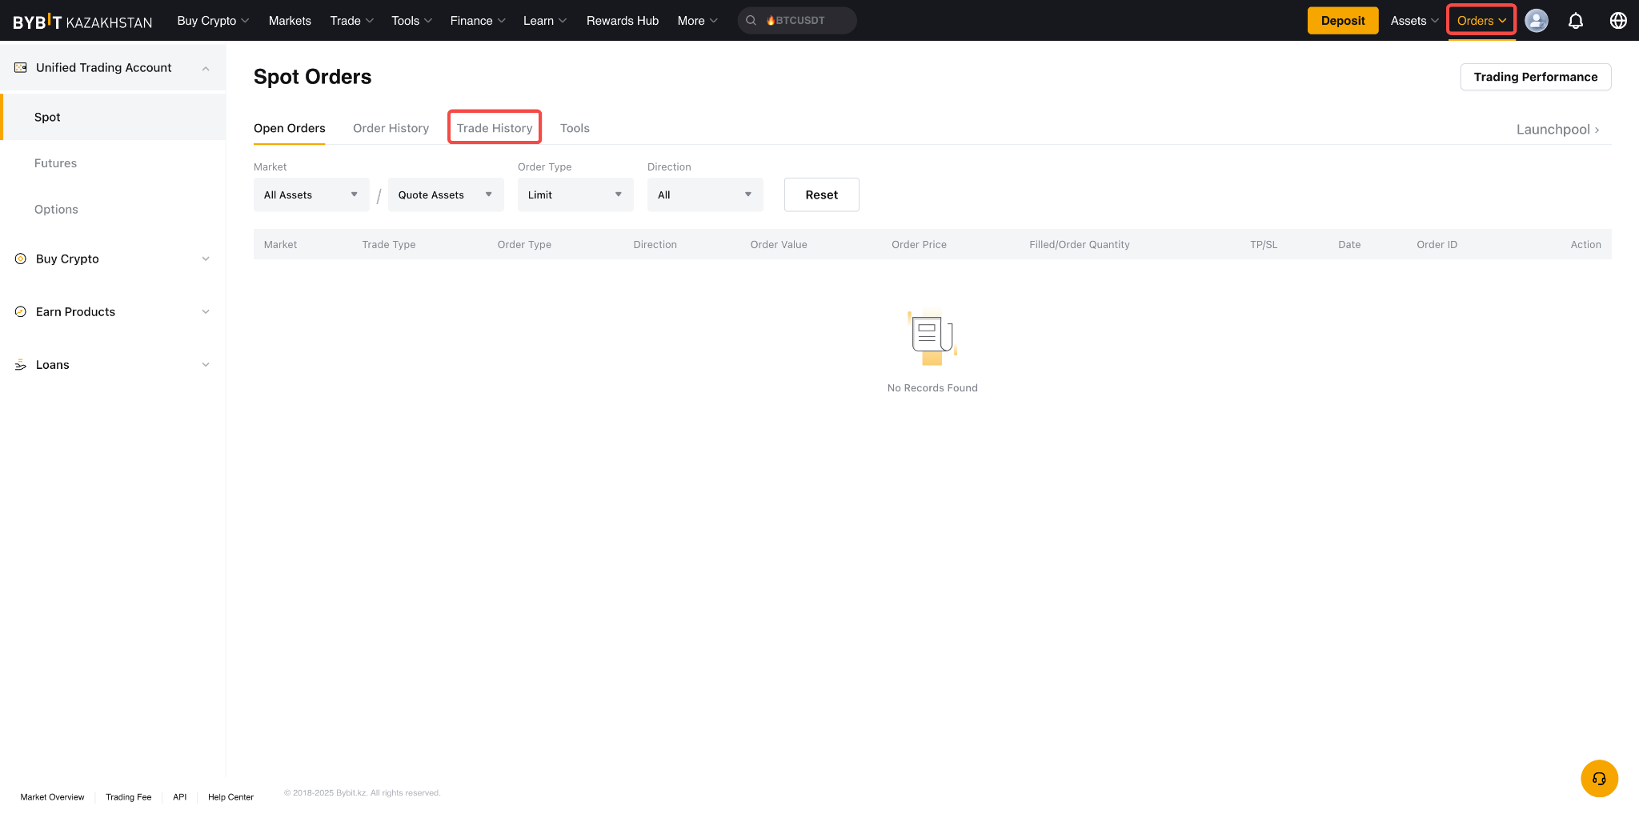Click the search magnifier icon
1639x818 pixels.
tap(751, 21)
